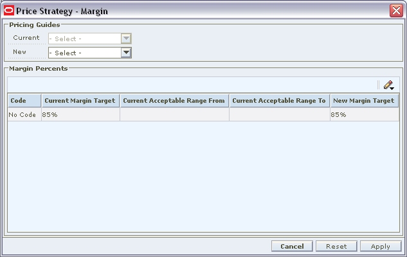
Task: Select the No Code row cell
Action: pos(24,114)
